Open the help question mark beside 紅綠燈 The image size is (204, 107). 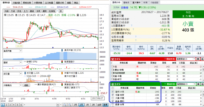[57, 11]
